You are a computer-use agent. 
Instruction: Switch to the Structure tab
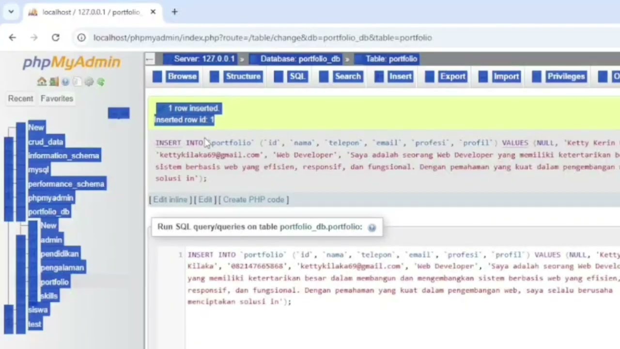(x=236, y=76)
